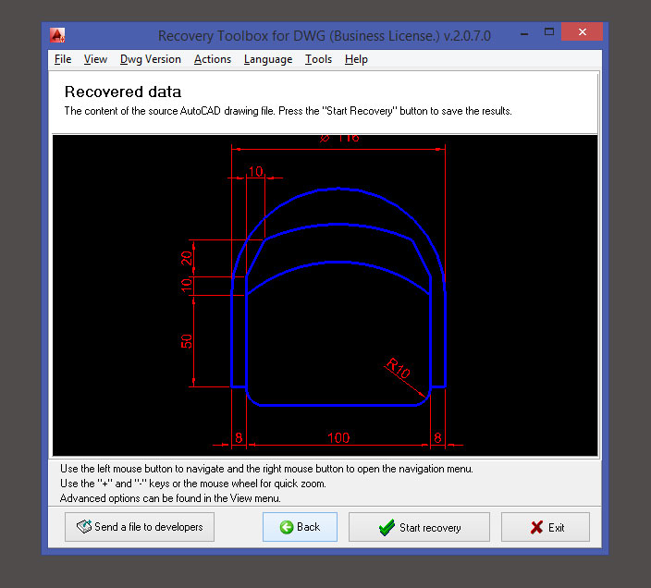Open the View menu
The image size is (651, 588).
coord(95,59)
